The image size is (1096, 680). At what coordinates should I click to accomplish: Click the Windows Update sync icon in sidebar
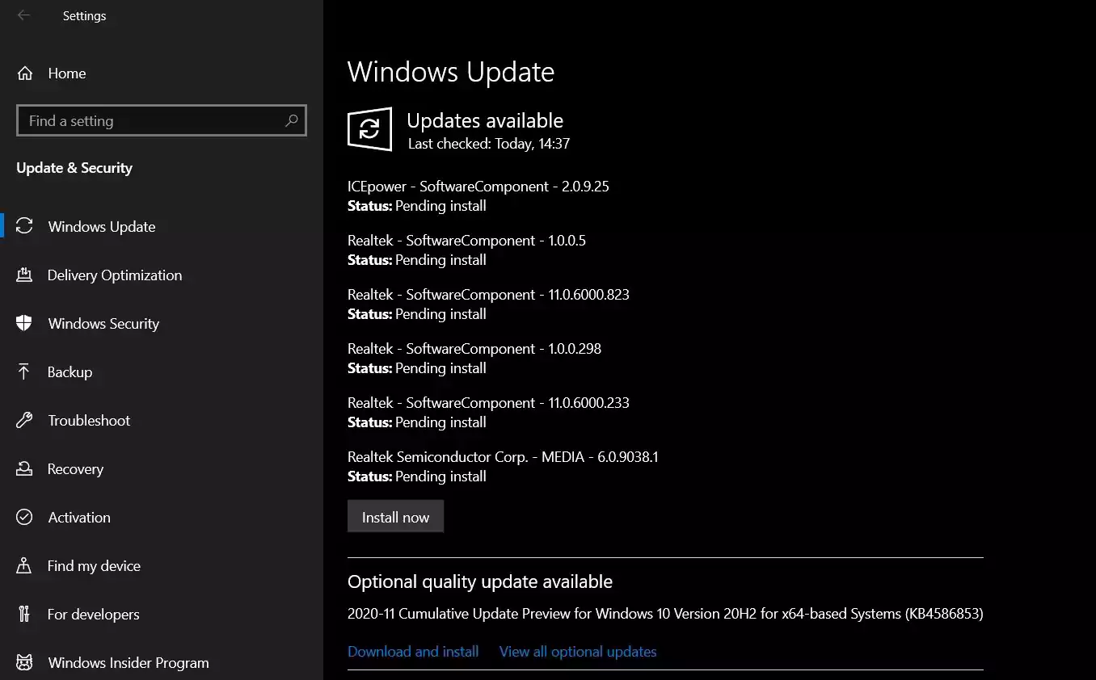click(24, 226)
